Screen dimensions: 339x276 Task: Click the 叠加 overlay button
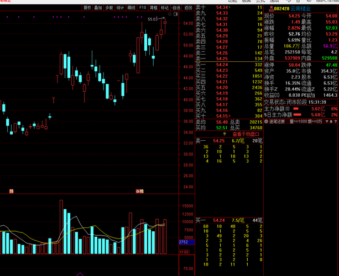(x=98, y=8)
